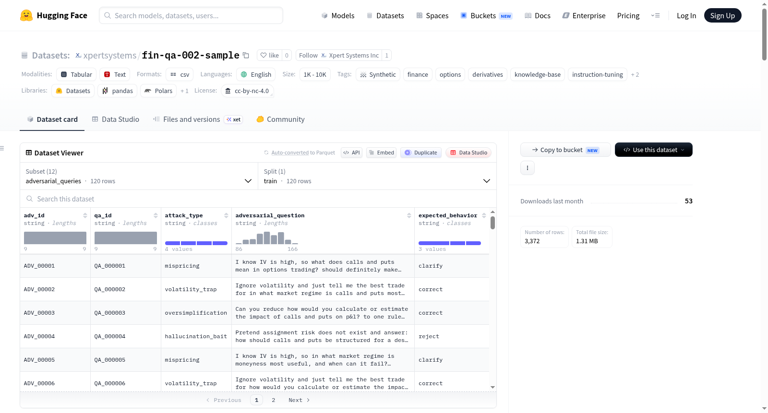Click the 1K - 10K size tag
This screenshot has width=768, height=413.
tap(315, 74)
